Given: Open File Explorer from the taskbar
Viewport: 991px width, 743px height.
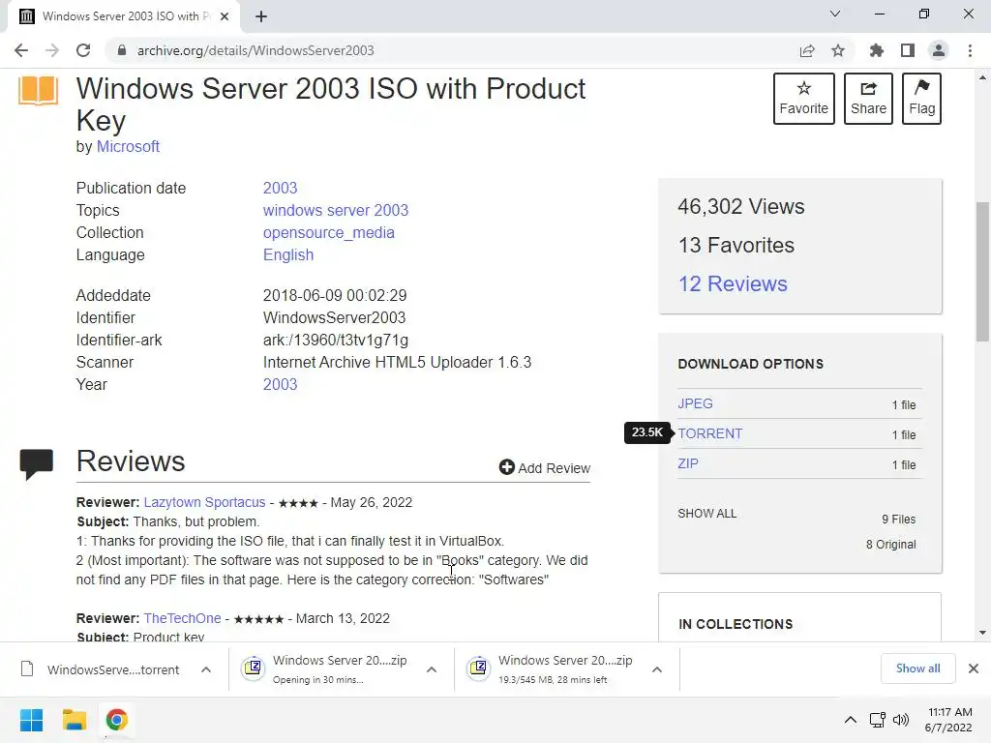Looking at the screenshot, I should click(74, 720).
